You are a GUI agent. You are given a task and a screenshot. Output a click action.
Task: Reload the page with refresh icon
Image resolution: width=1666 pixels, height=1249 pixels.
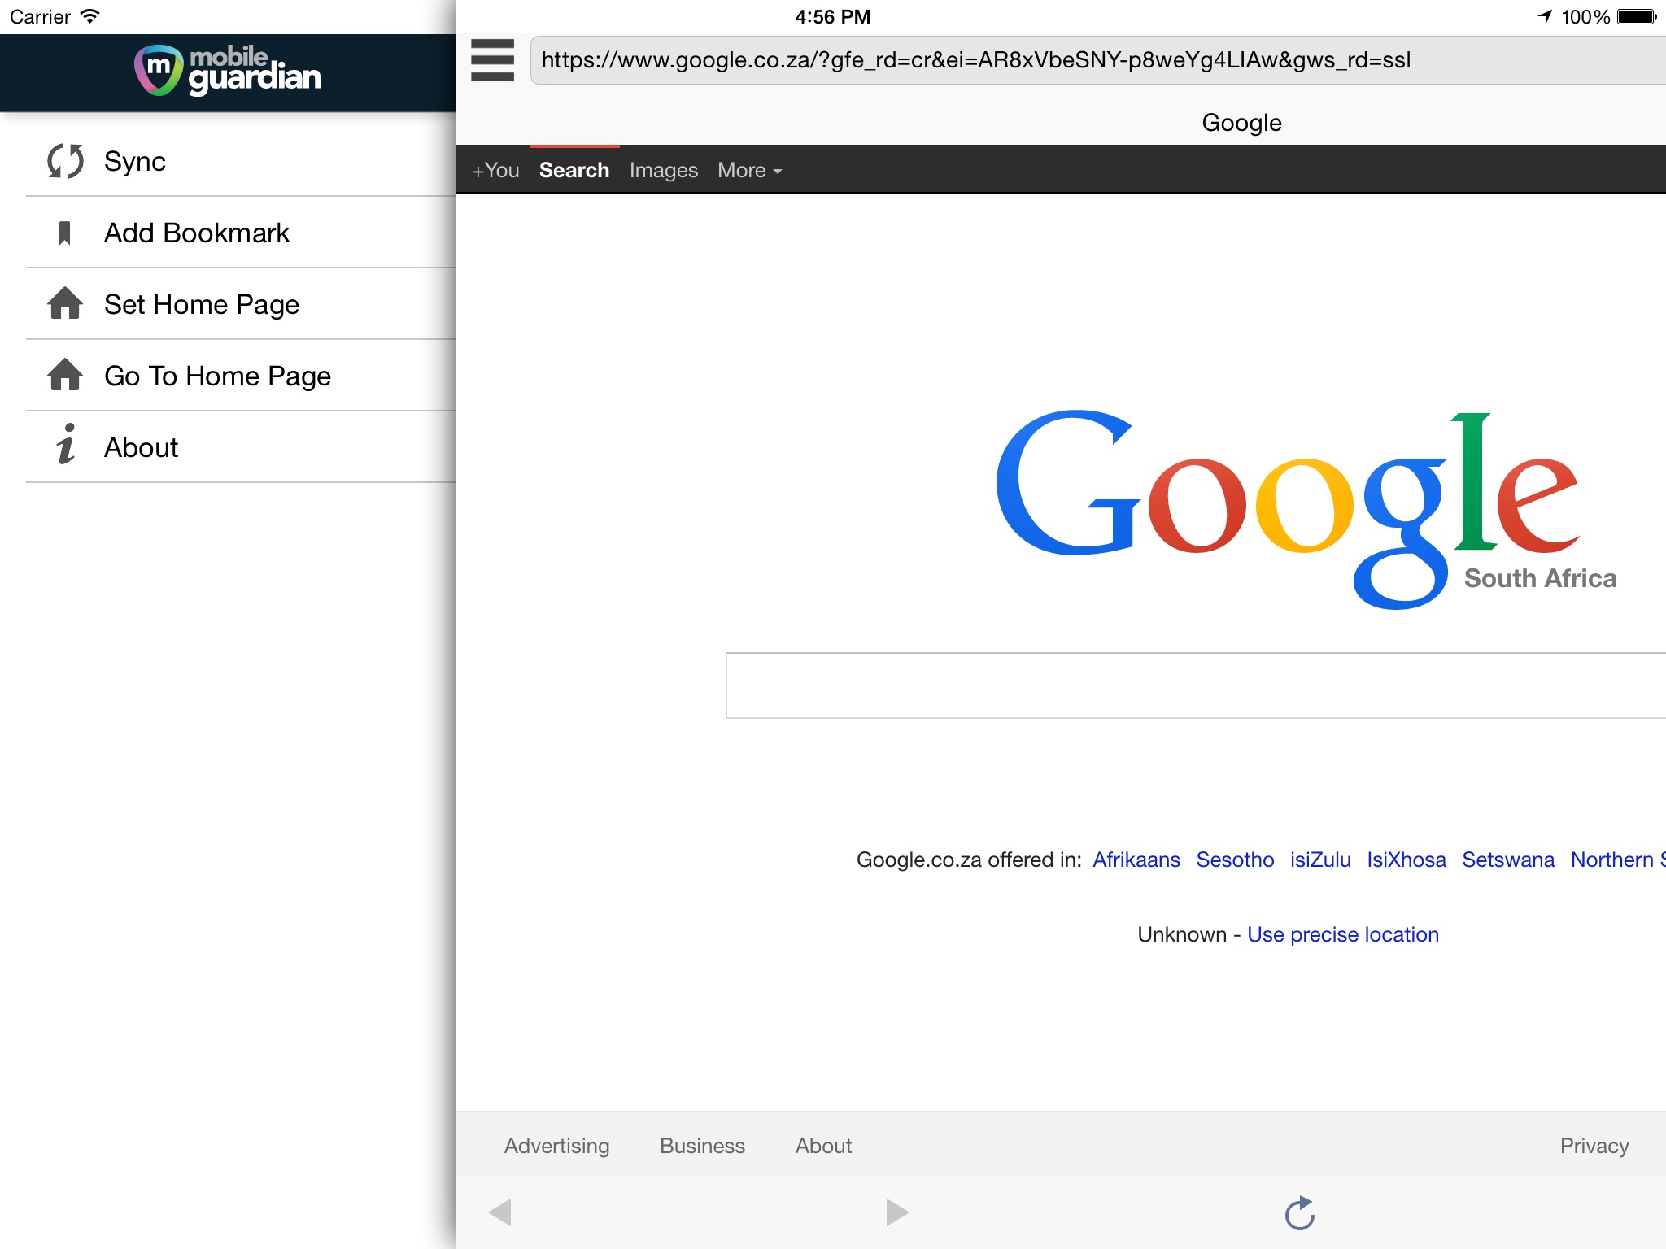[1299, 1213]
